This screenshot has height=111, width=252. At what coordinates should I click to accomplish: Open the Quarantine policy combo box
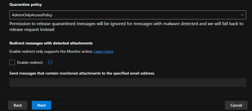click(x=127, y=15)
